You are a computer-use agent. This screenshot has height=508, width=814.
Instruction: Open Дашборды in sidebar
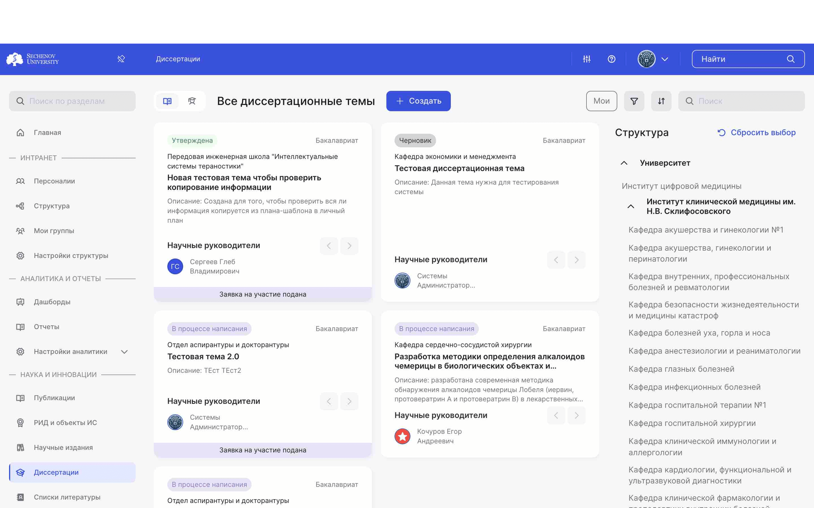tap(72, 302)
